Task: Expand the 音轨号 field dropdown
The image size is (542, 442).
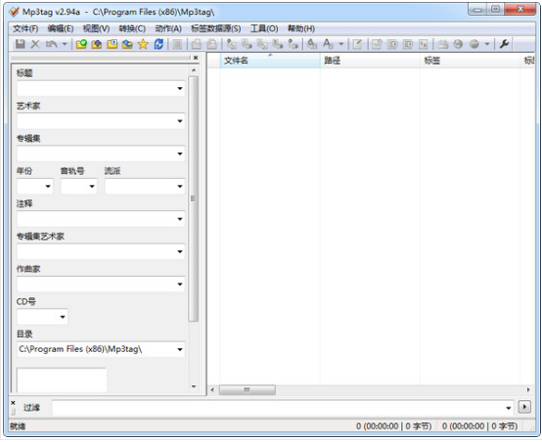Action: click(x=92, y=186)
